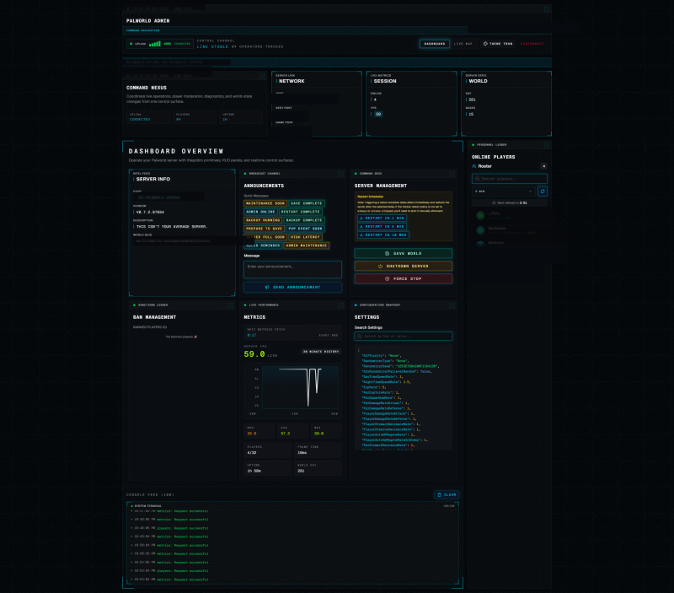Click grid handle icon on Configuration Snapshot panel
The width and height of the screenshot is (674, 593).
click(452, 305)
